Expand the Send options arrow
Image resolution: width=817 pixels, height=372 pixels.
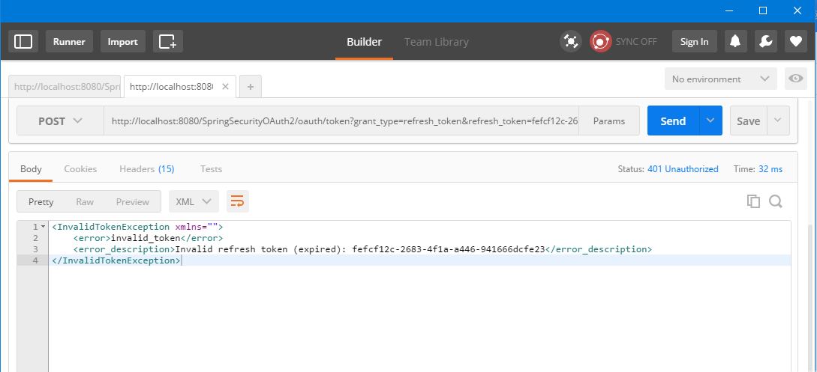(x=710, y=121)
